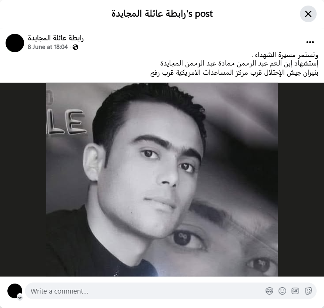Open the GIF picker for comment
The height and width of the screenshot is (308, 324).
click(295, 291)
